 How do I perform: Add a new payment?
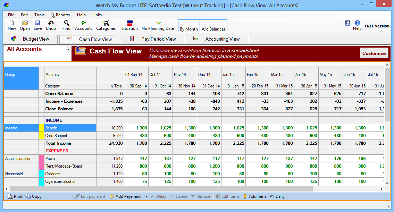(x=125, y=196)
